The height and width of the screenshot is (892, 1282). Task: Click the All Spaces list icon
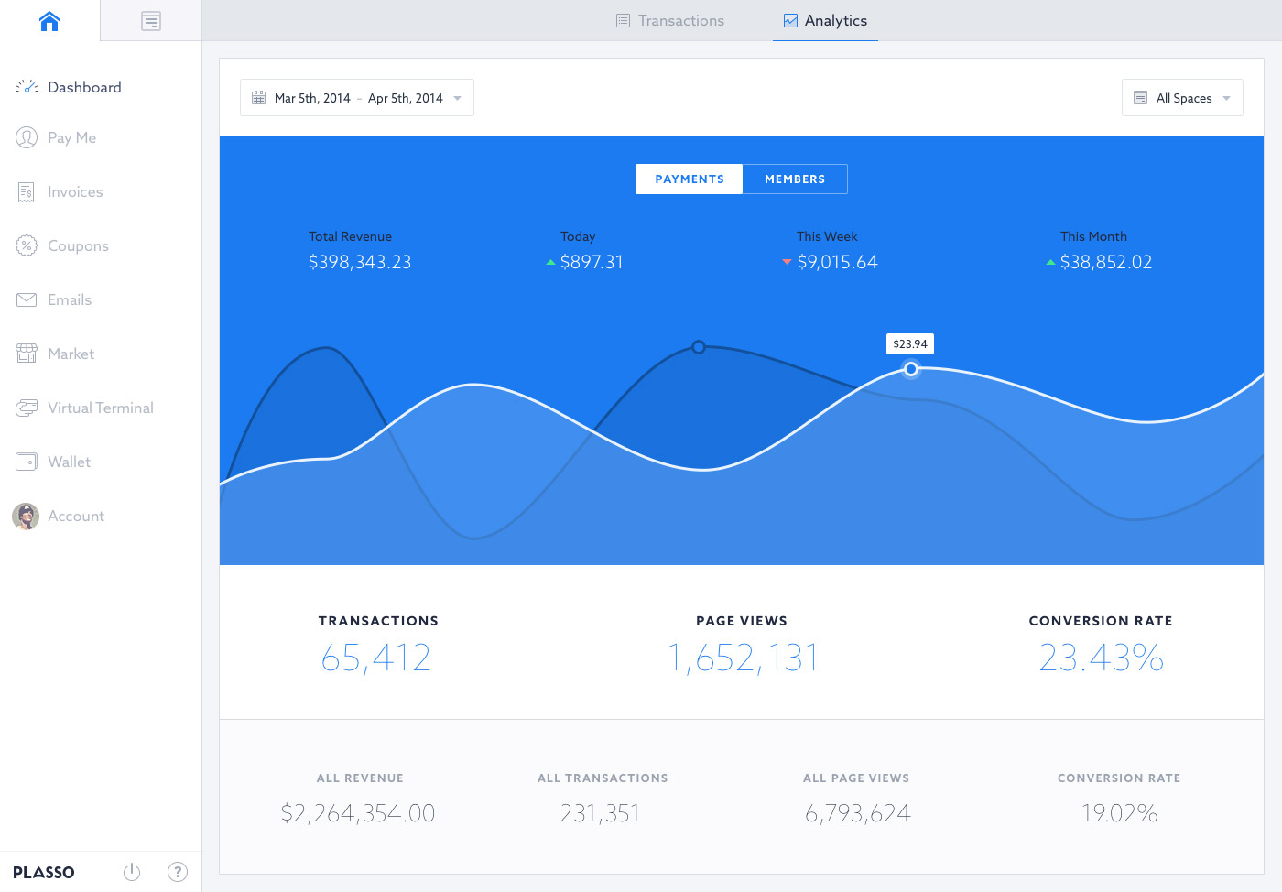coord(1141,98)
